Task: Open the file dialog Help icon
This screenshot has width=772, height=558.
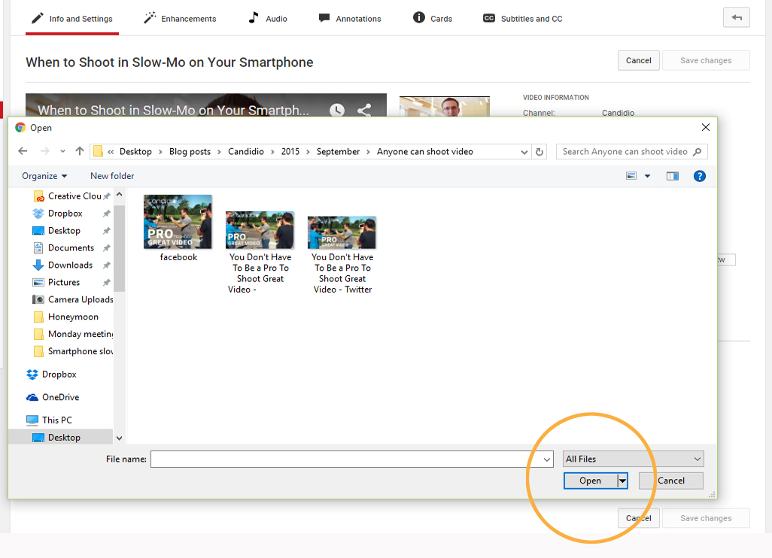Action: pyautogui.click(x=699, y=176)
